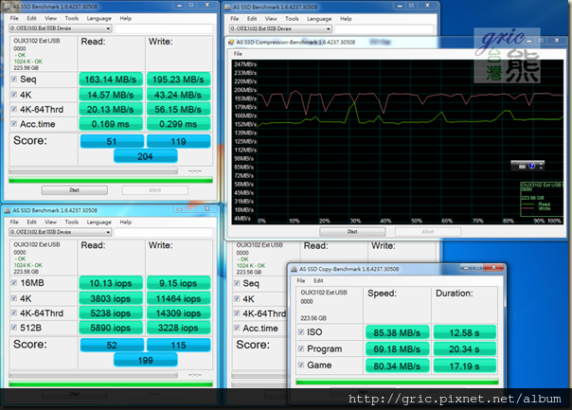
Task: Click the gray progress bar above the MB/s window's Start button
Action: tap(94, 171)
